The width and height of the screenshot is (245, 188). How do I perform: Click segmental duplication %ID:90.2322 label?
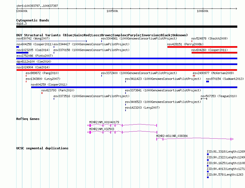[x=226, y=157]
